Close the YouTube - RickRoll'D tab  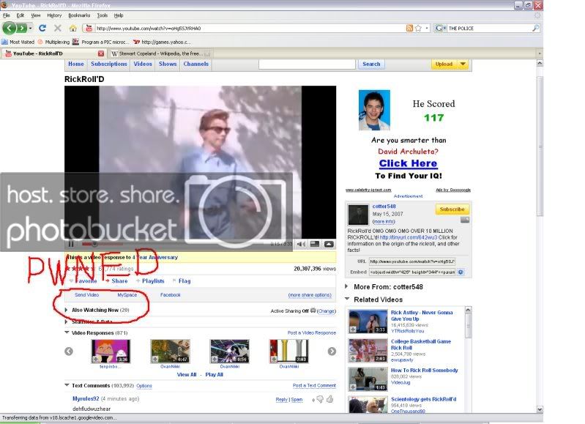click(x=101, y=53)
